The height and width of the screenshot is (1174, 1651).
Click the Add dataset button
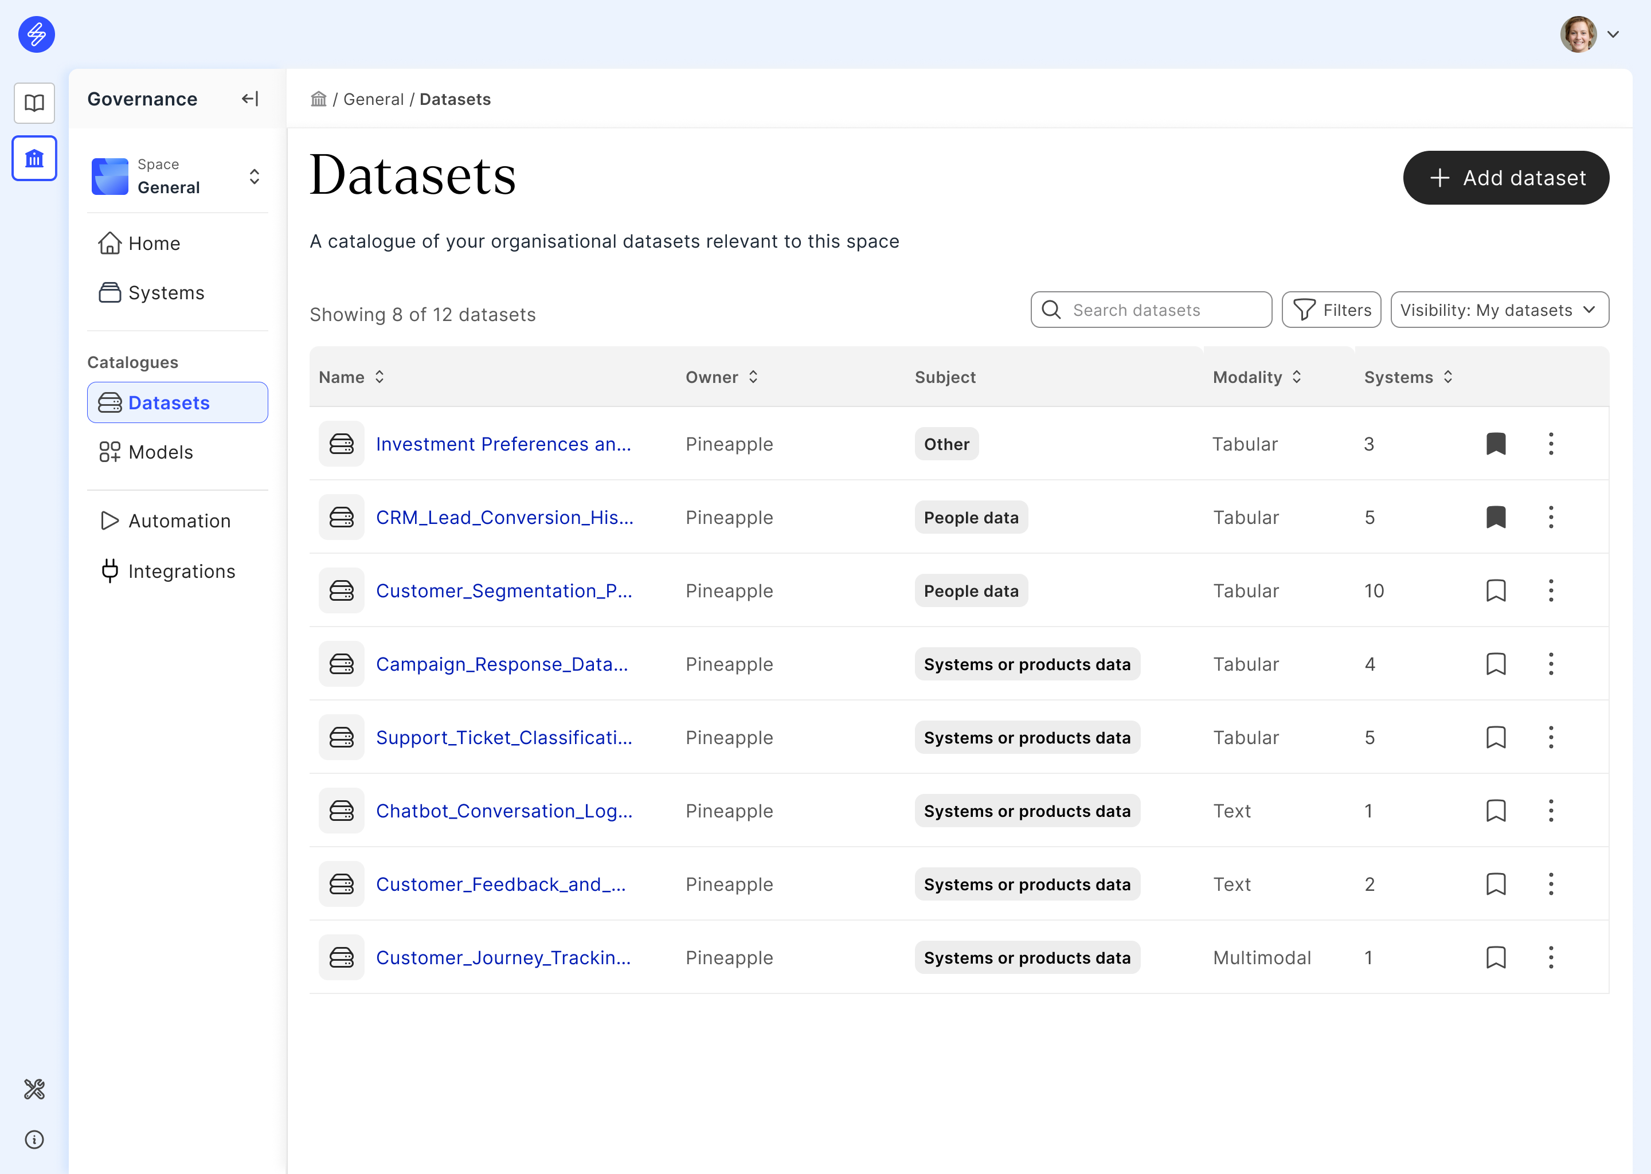click(x=1506, y=178)
